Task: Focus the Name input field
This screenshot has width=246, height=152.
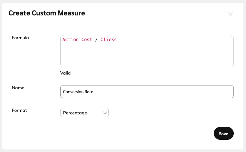Action: 147,92
